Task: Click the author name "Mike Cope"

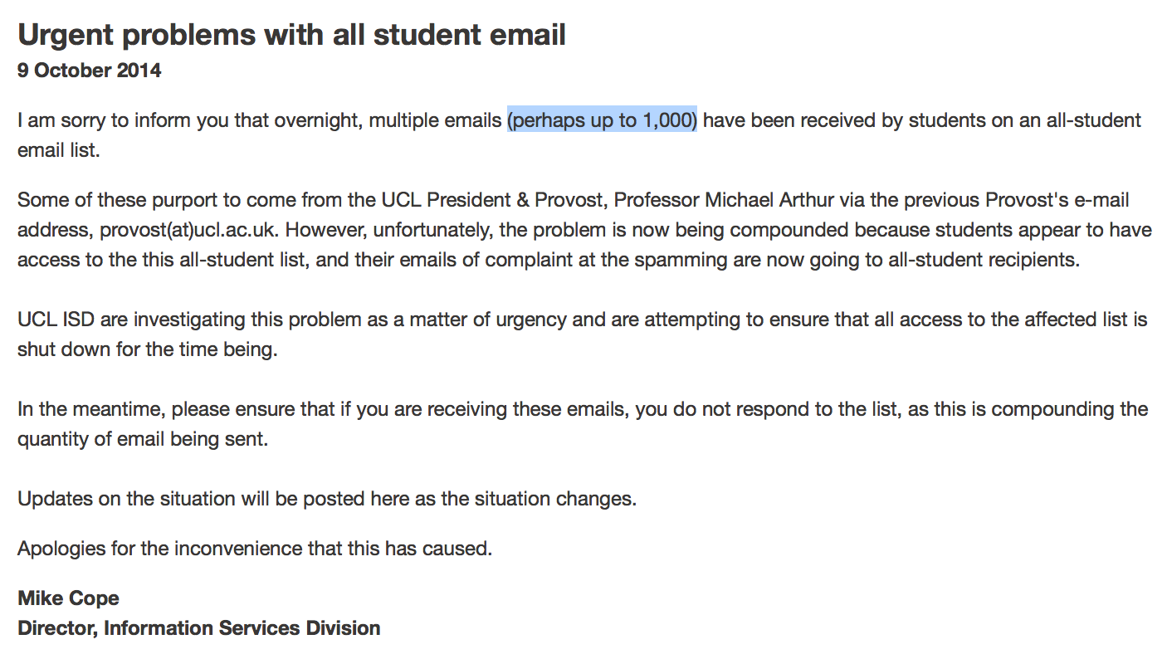Action: pos(68,598)
